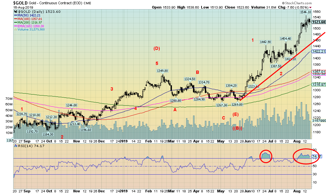This screenshot has height=194, width=326.
Task: Click the 1349.80 February peak label
Action: (162, 71)
